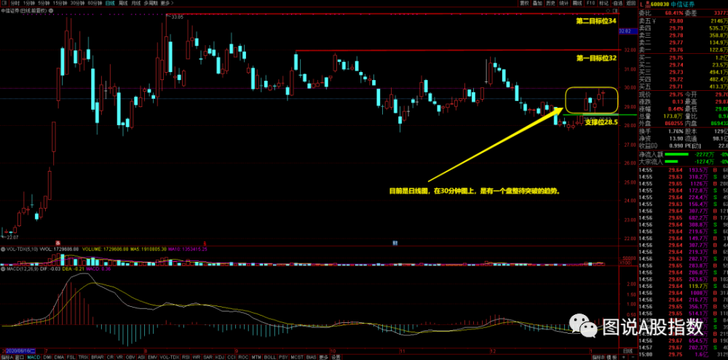Click the 统计 statistics button

coord(563,3)
